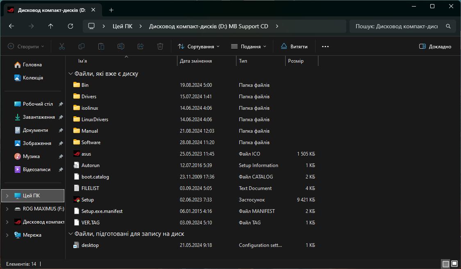The image size is (461, 269).
Task: Click the Eject (Витягти) toolbar button
Action: click(294, 47)
